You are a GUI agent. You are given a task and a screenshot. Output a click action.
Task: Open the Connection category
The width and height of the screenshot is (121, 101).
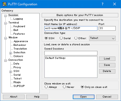click(16, 60)
